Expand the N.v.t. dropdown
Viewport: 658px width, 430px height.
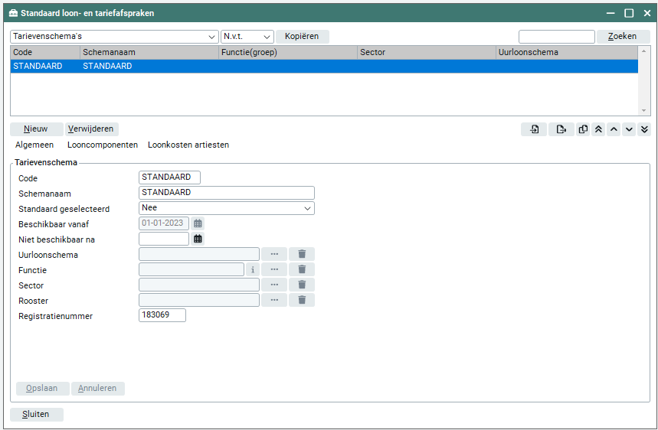(x=247, y=37)
